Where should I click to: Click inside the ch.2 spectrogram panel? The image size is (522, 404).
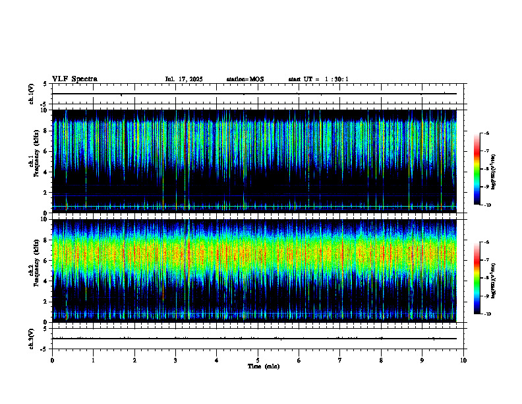tap(254, 271)
